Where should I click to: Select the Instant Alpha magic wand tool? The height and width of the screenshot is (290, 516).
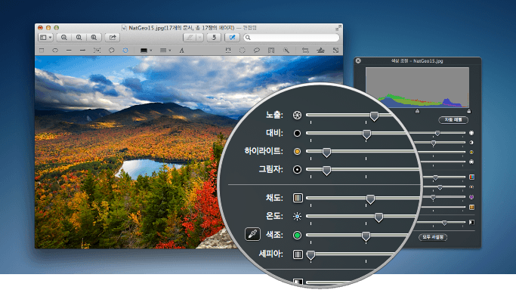(x=286, y=51)
